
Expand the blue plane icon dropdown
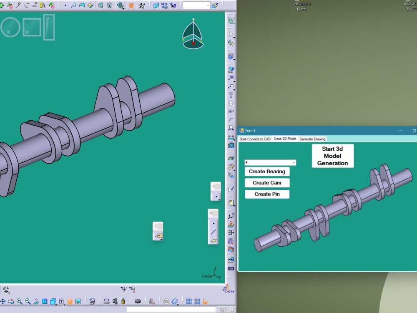(178, 304)
